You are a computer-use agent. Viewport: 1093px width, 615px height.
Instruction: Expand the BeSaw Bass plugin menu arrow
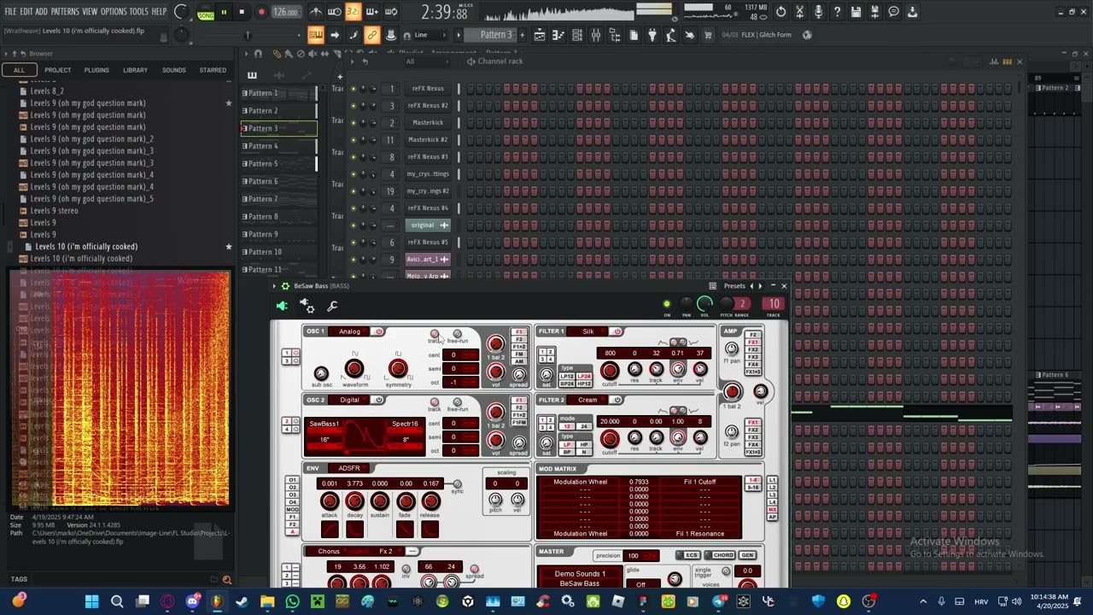click(275, 286)
